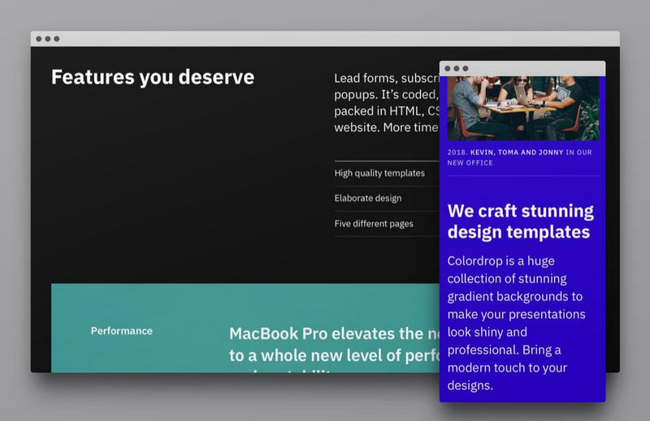Select the 'We craft stunning design templates' heading
This screenshot has height=421, width=650.
(520, 221)
